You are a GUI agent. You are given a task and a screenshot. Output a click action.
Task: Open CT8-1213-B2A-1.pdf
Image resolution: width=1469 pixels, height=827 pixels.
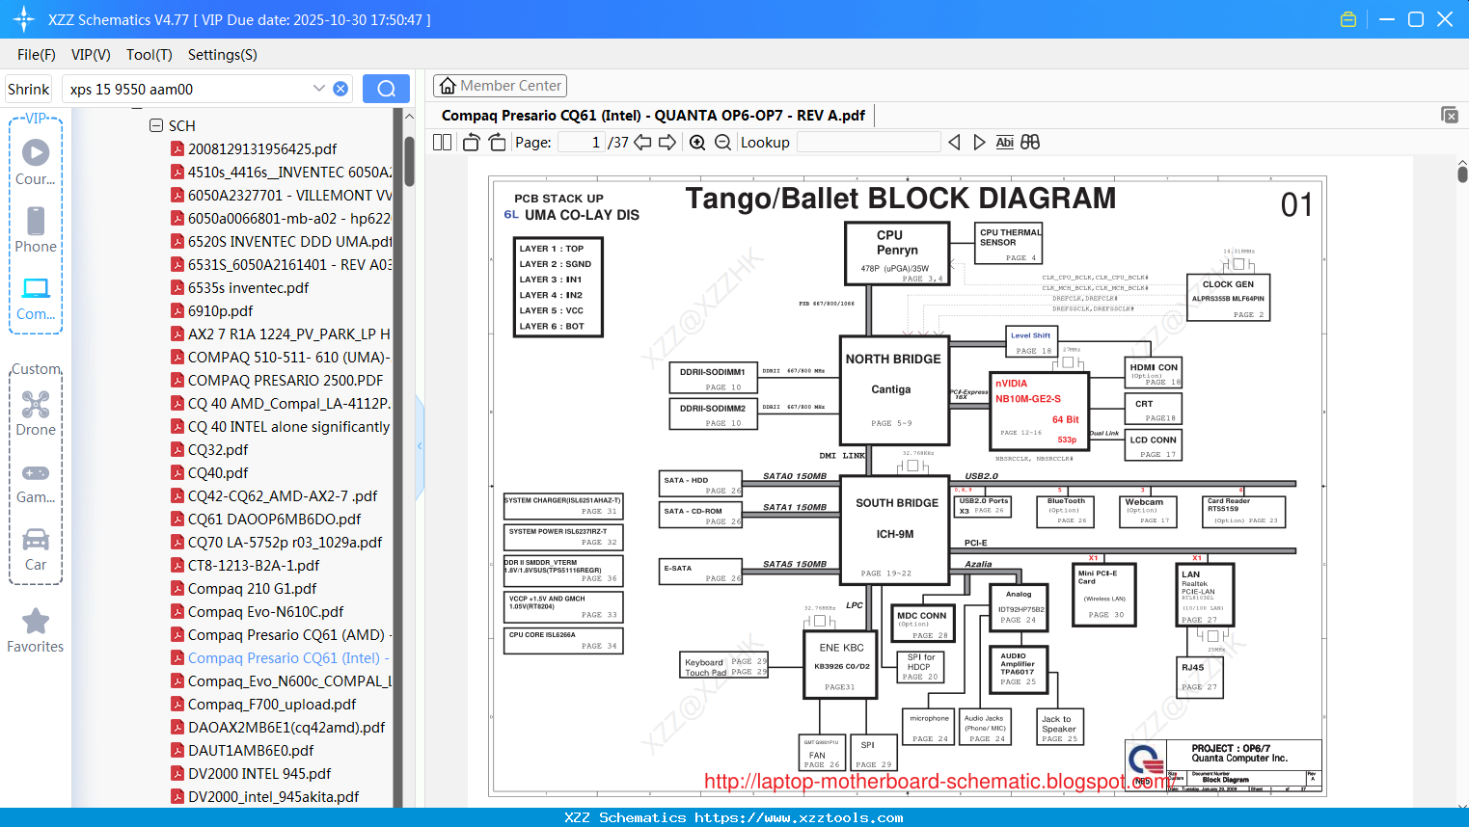pos(254,565)
